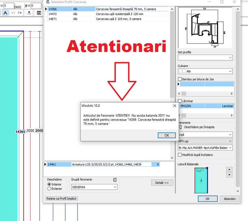Open the KFV uși dropdown
This screenshot has height=221, width=248.
205,141
